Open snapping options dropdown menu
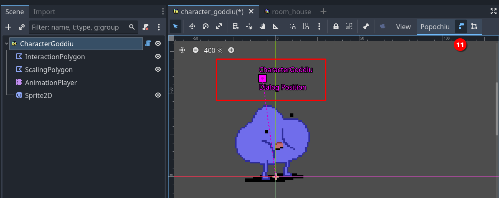This screenshot has height=198, width=499. [319, 27]
